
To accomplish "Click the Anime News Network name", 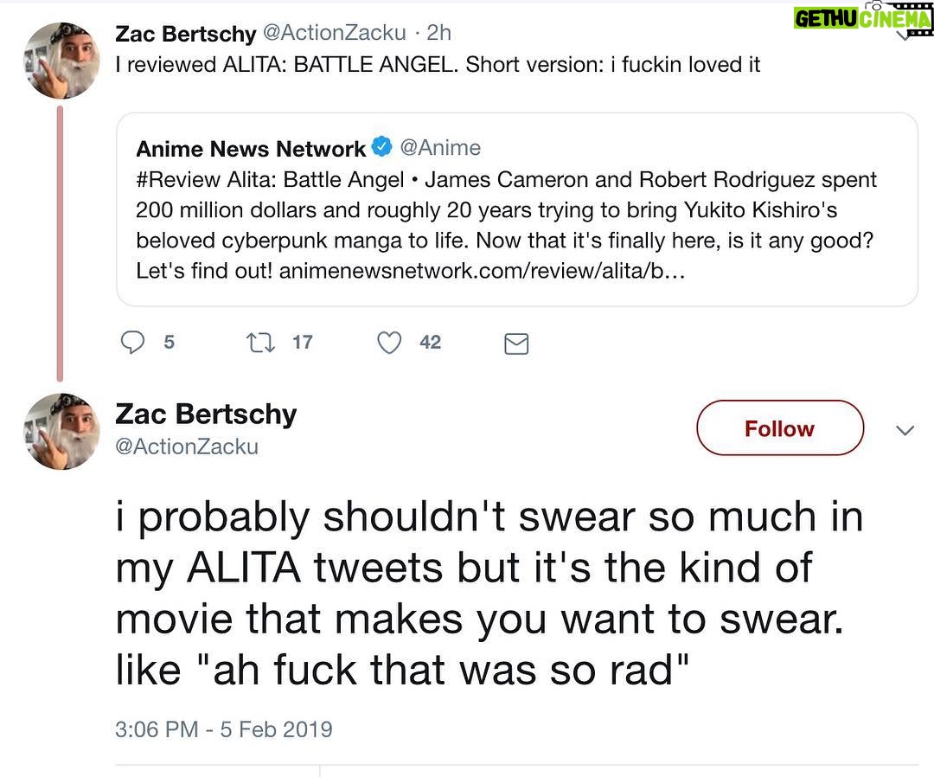I will point(251,149).
